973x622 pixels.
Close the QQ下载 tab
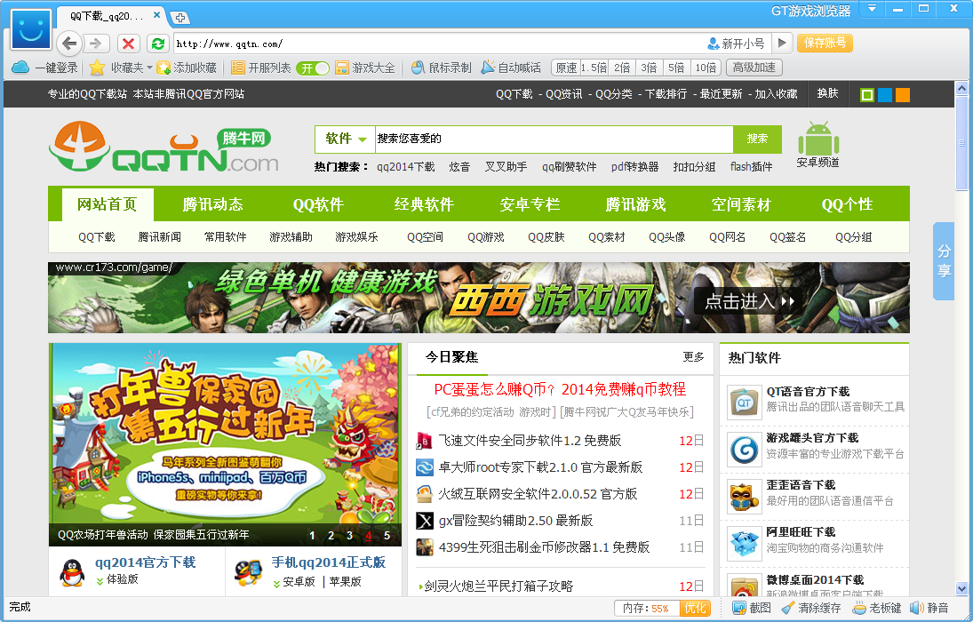click(x=157, y=15)
